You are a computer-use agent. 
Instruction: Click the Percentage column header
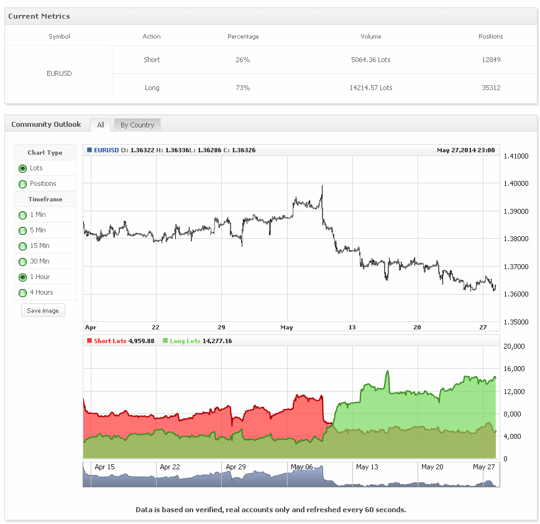(x=243, y=37)
